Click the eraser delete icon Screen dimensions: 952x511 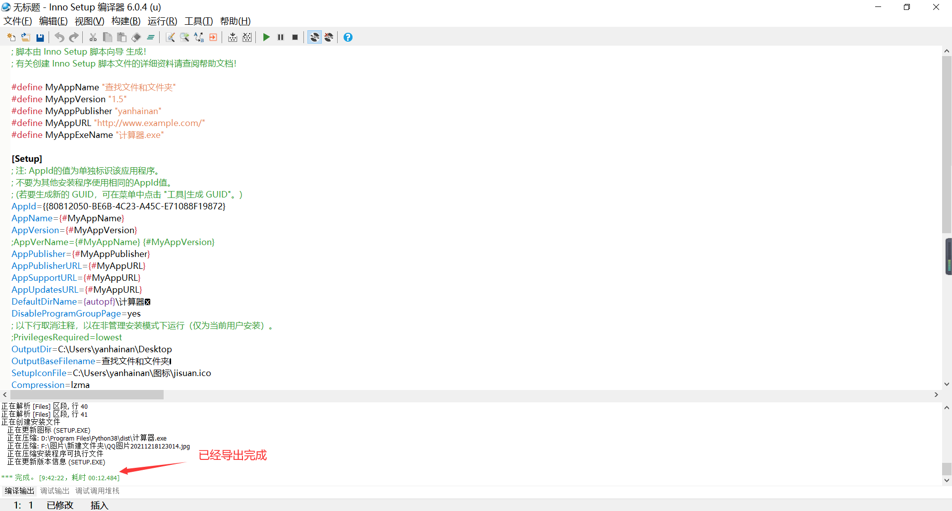point(136,37)
